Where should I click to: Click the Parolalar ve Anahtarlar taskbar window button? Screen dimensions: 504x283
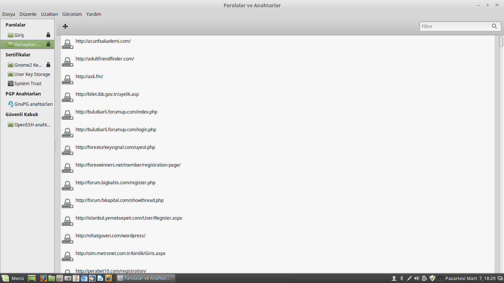point(146,278)
